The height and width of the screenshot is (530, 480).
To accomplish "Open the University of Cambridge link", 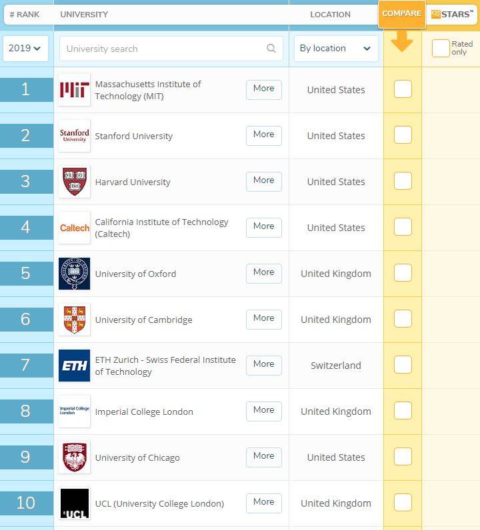I will (x=143, y=320).
